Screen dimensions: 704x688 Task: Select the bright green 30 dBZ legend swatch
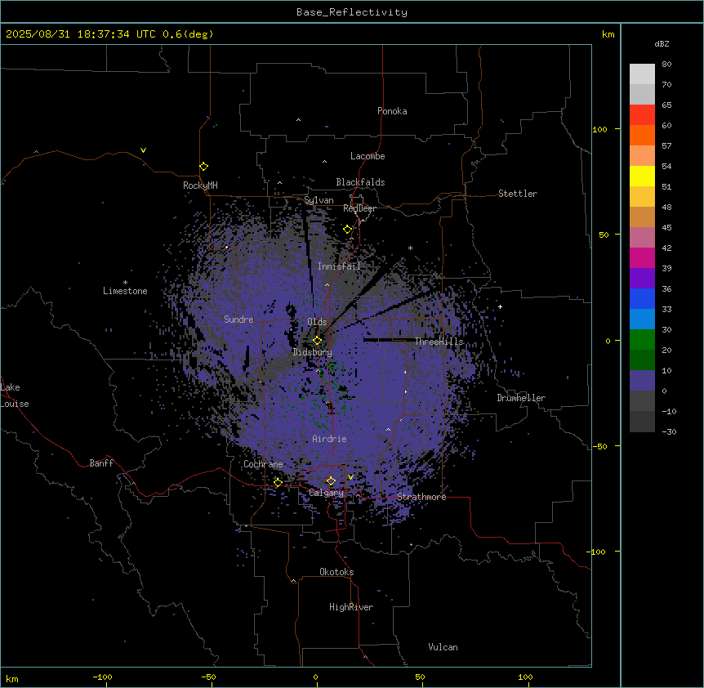642,340
